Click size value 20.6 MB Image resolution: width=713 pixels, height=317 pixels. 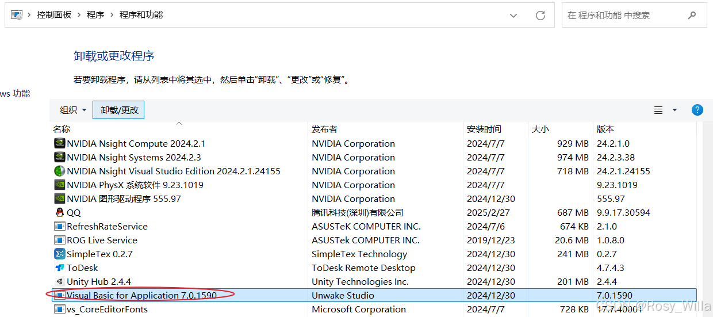click(x=572, y=240)
